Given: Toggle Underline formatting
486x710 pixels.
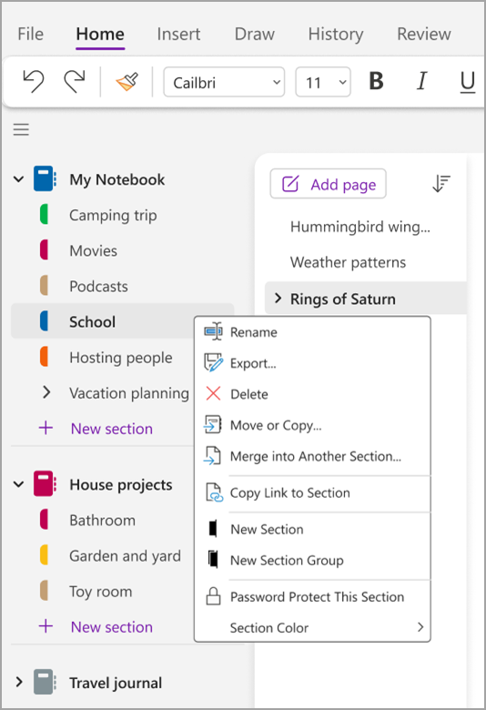Looking at the screenshot, I should pos(468,82).
